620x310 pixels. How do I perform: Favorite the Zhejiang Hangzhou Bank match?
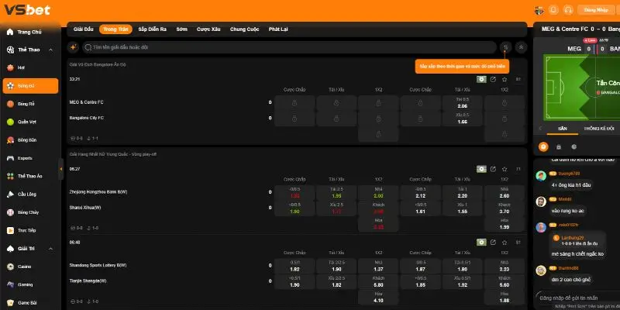click(x=505, y=169)
